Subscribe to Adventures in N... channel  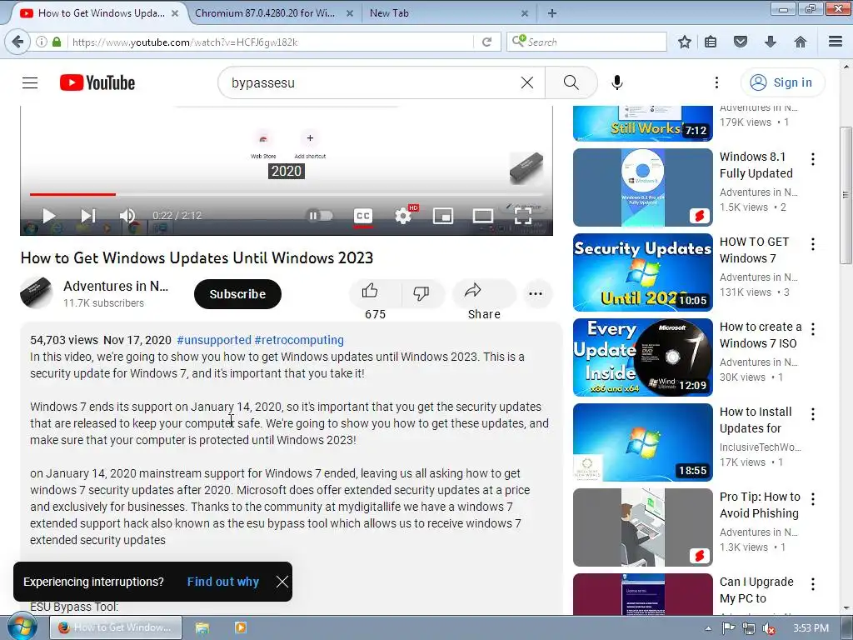click(237, 294)
